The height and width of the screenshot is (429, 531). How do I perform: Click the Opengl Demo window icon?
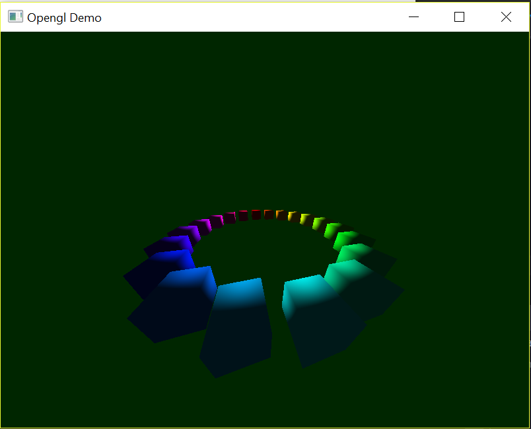coord(15,16)
